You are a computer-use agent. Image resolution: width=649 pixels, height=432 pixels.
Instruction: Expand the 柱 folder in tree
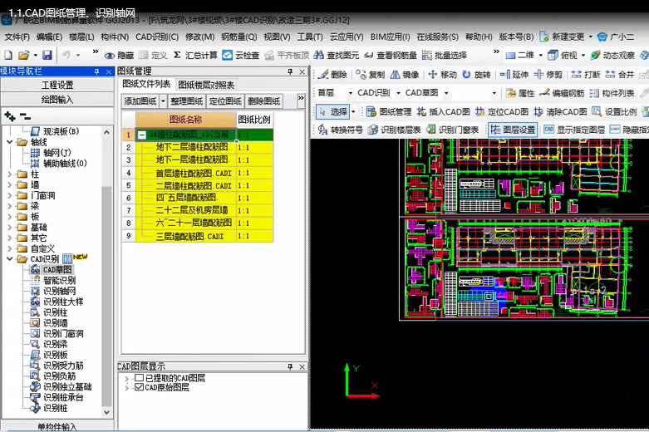[x=10, y=174]
